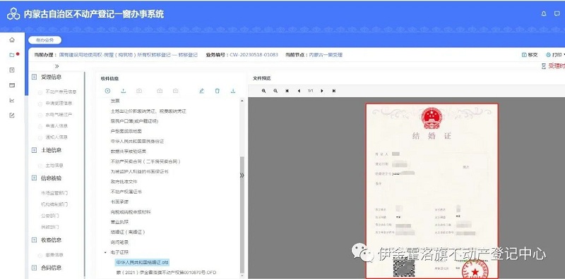Open the edit-note icon in left sidebar
565x279 pixels.
click(12, 116)
